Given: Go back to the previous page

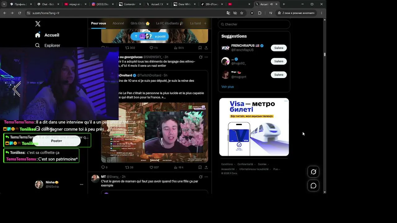Looking at the screenshot, I should (x=5, y=13).
